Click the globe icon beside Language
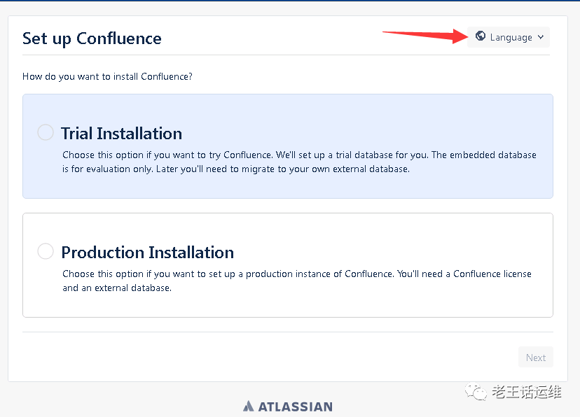The width and height of the screenshot is (580, 417). click(x=481, y=36)
